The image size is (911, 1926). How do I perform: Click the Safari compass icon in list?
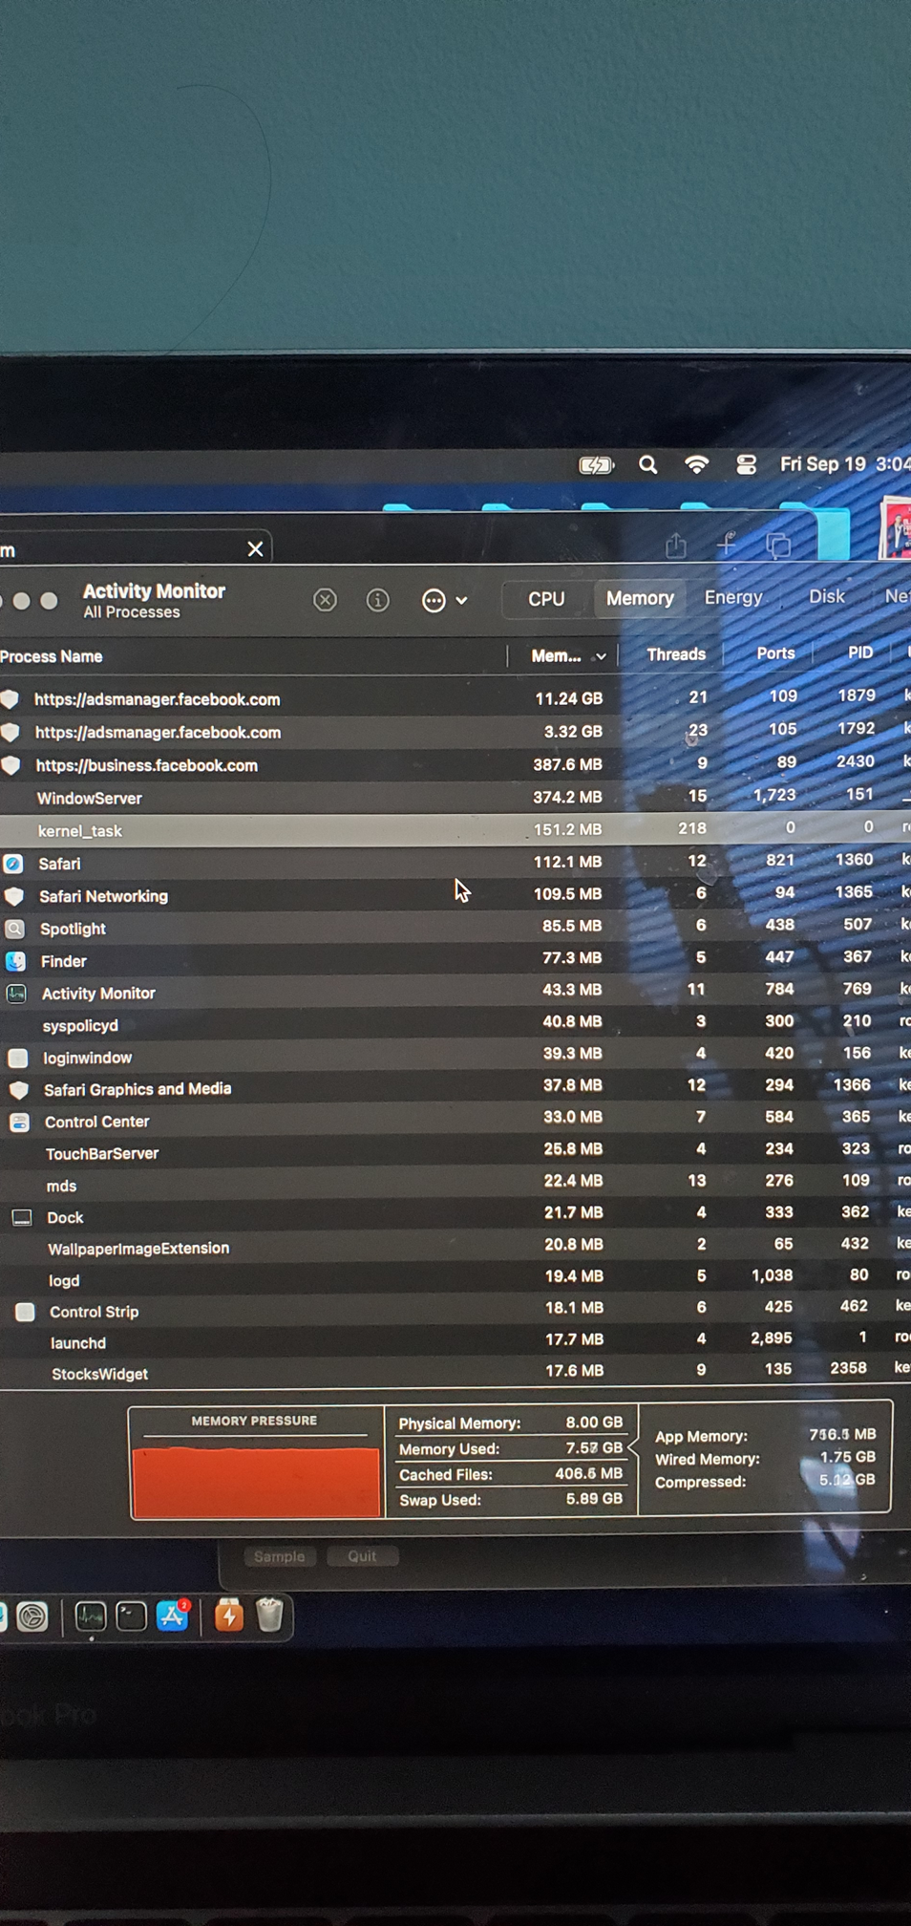13,864
